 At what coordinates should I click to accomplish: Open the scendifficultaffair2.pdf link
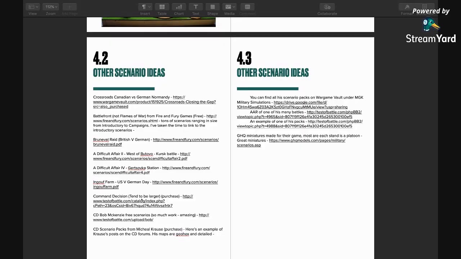[x=140, y=158]
